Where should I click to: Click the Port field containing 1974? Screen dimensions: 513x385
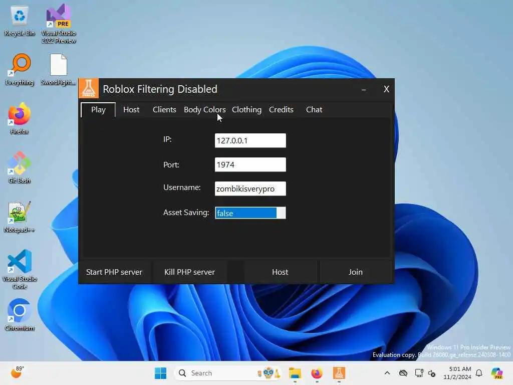coord(250,164)
